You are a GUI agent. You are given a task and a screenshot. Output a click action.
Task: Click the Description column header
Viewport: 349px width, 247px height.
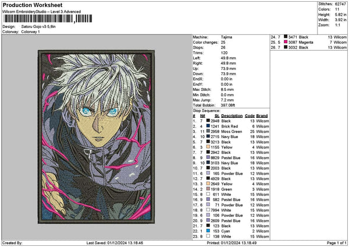232,116
